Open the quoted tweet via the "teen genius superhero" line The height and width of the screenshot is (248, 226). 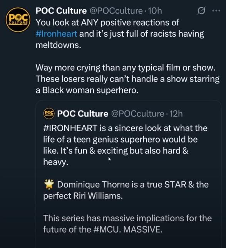(x=121, y=139)
